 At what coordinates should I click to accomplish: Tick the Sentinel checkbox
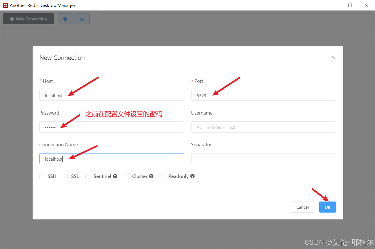coord(88,176)
